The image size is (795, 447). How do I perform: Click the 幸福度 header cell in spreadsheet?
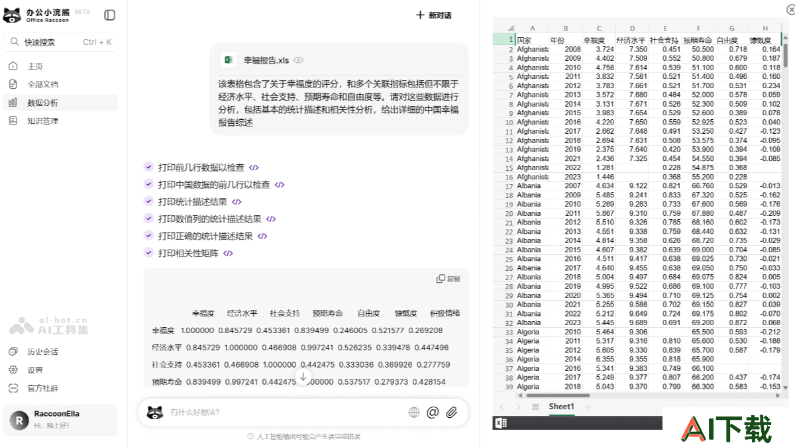599,40
